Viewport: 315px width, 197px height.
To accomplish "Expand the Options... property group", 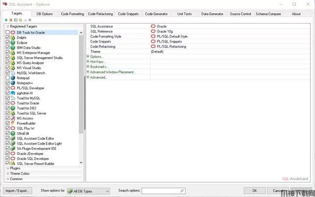I will 88,56.
